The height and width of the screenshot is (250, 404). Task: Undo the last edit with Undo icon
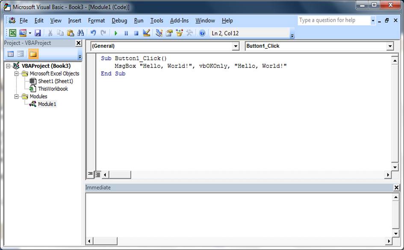pos(93,33)
